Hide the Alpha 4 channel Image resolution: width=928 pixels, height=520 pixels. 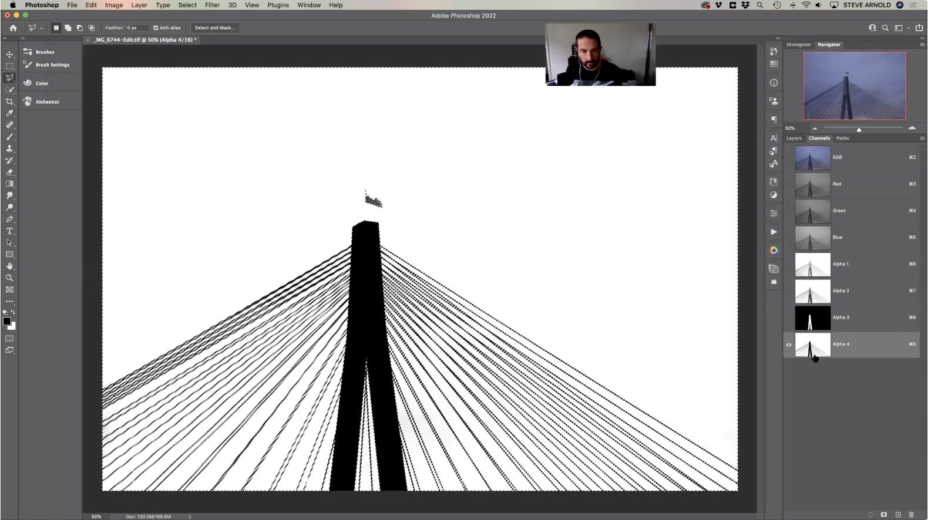coord(789,345)
